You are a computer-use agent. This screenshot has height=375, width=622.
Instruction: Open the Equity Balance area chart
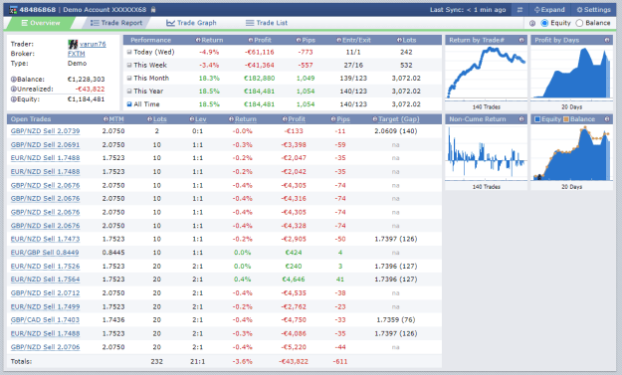tap(571, 152)
